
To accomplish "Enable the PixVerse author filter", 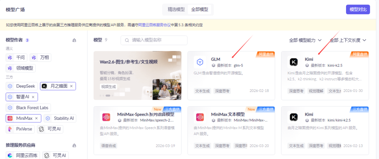I will tap(20, 129).
